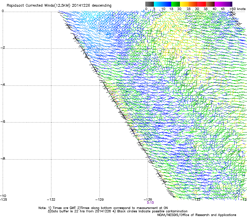The width and height of the screenshot is (247, 217).
Task: Select the red 30–35 knots legend segment
Action: 202,4
